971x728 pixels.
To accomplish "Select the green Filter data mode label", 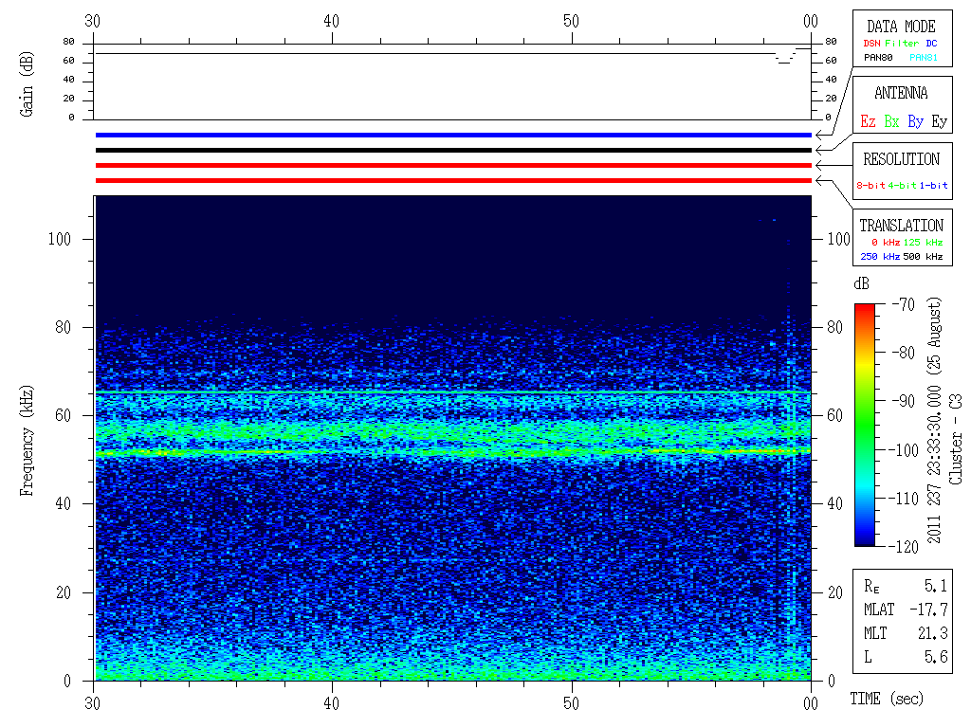I will (901, 43).
